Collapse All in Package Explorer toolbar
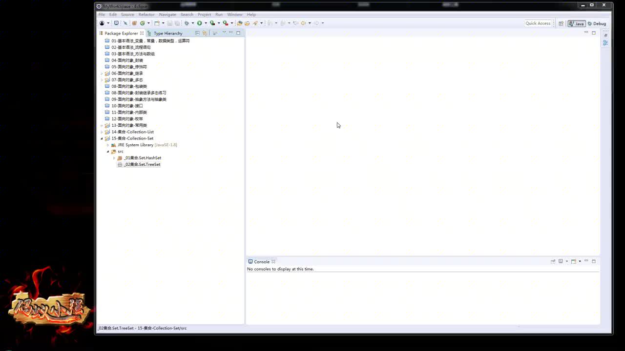The image size is (625, 351). (197, 33)
